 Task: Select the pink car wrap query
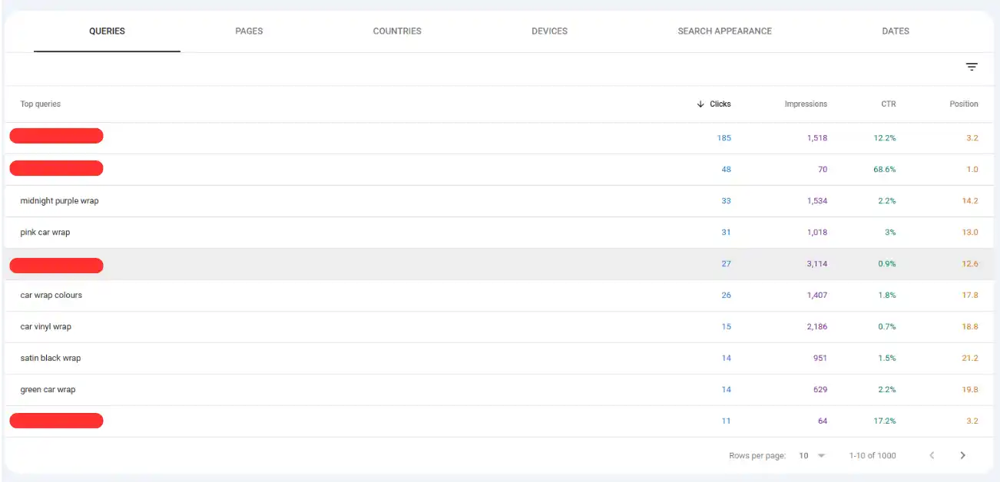pyautogui.click(x=45, y=233)
